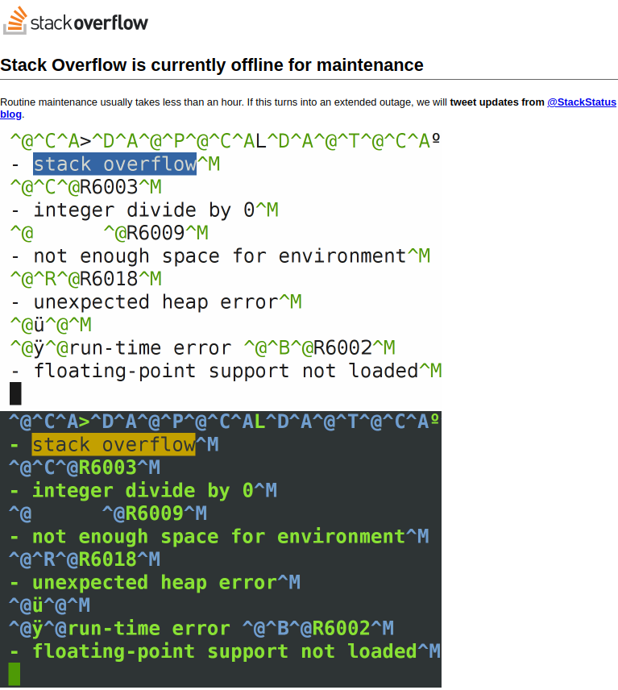Follow the blog link

click(10, 114)
